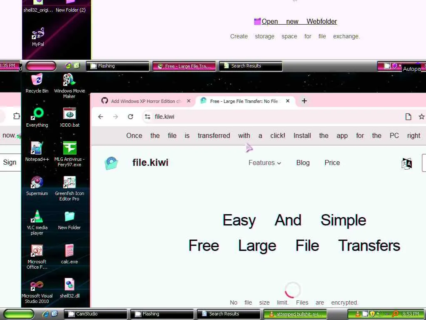
Task: Reload the file.kiwi page
Action: tap(130, 117)
